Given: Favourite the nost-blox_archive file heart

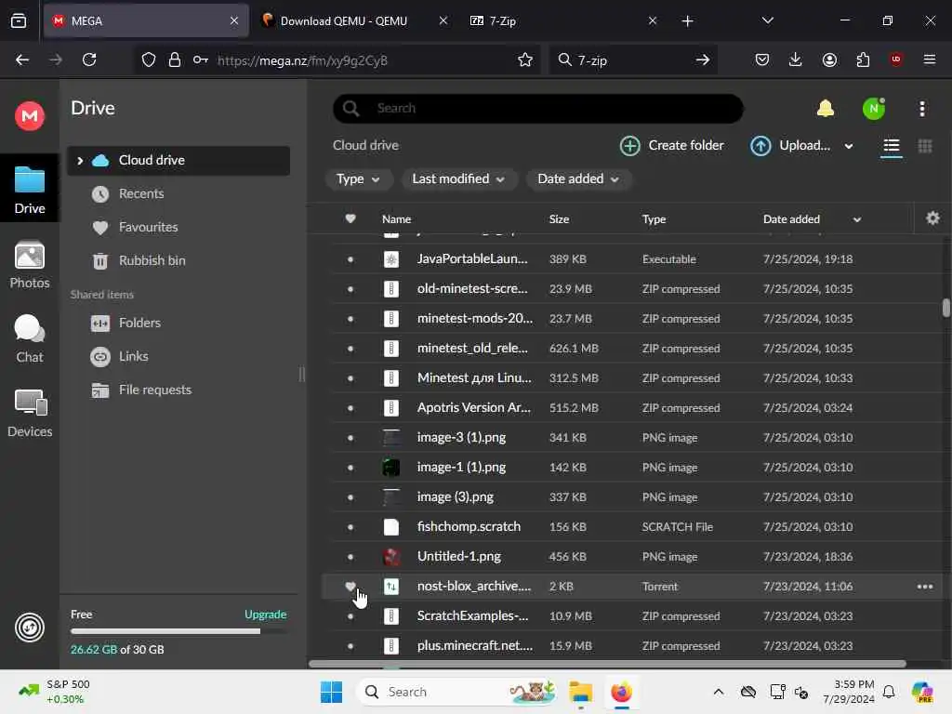Looking at the screenshot, I should [350, 586].
